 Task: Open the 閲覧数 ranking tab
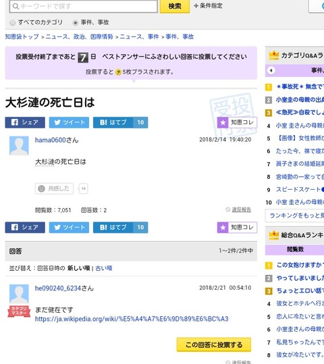click(295, 249)
